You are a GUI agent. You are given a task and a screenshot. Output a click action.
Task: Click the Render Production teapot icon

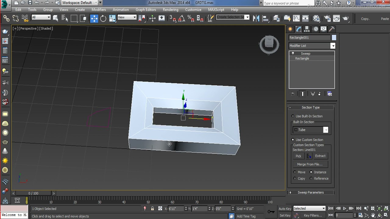click(346, 18)
